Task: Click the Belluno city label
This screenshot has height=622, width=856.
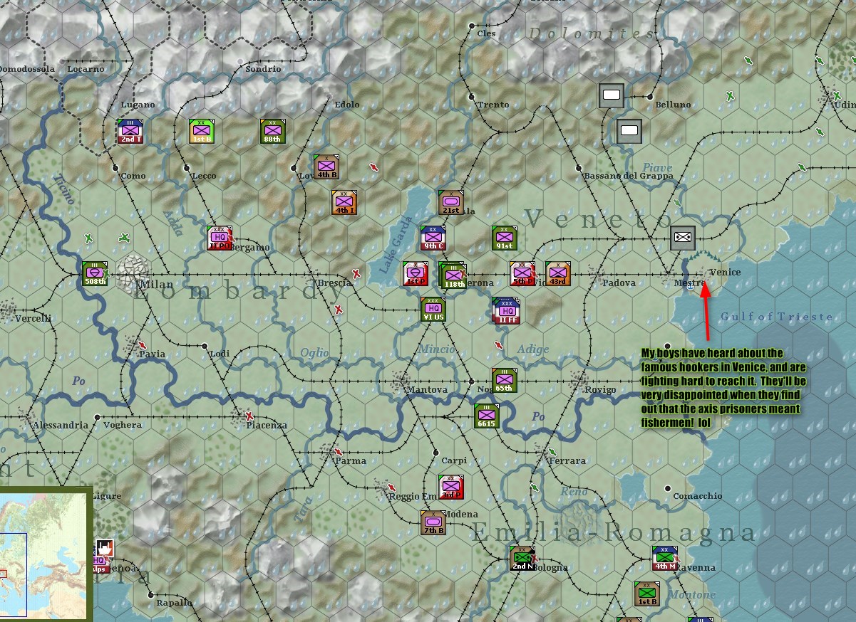Action: coord(674,105)
